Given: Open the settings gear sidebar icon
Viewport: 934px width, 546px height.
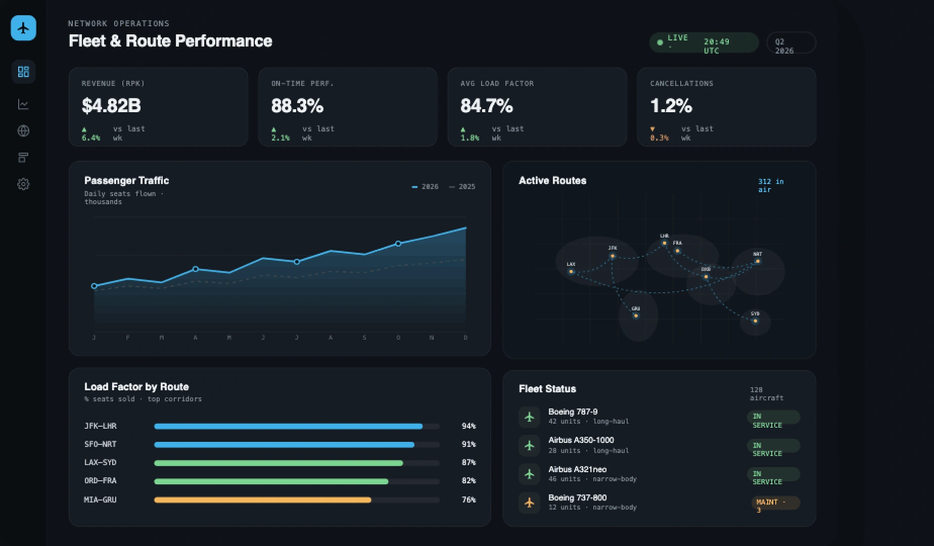Looking at the screenshot, I should 23,184.
